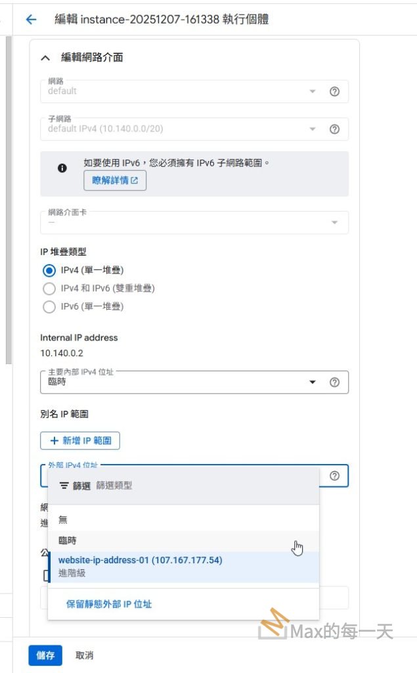Open the 瞭解詳情 link
Image resolution: width=417 pixels, height=673 pixels.
[115, 181]
